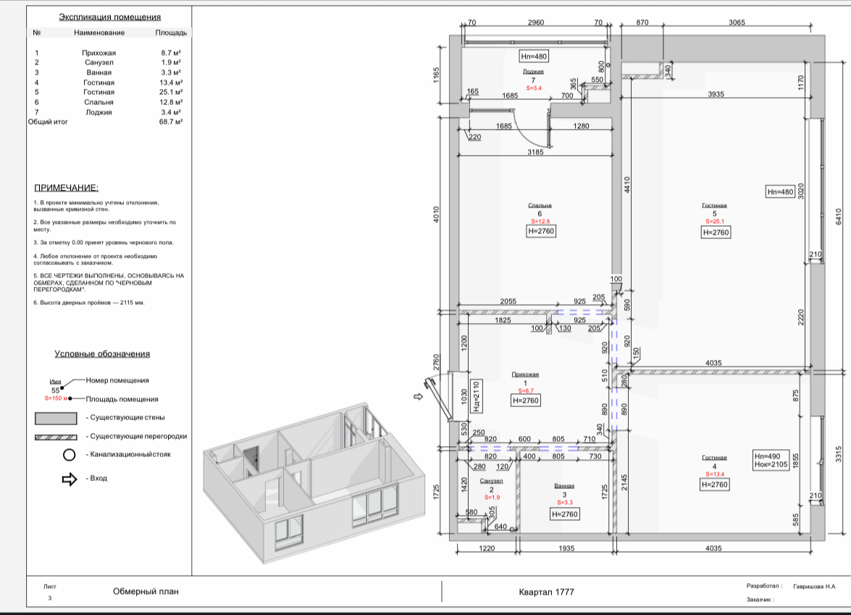The height and width of the screenshot is (615, 851).
Task: Click the 'Площадь помещения' legend label
Action: pos(122,399)
